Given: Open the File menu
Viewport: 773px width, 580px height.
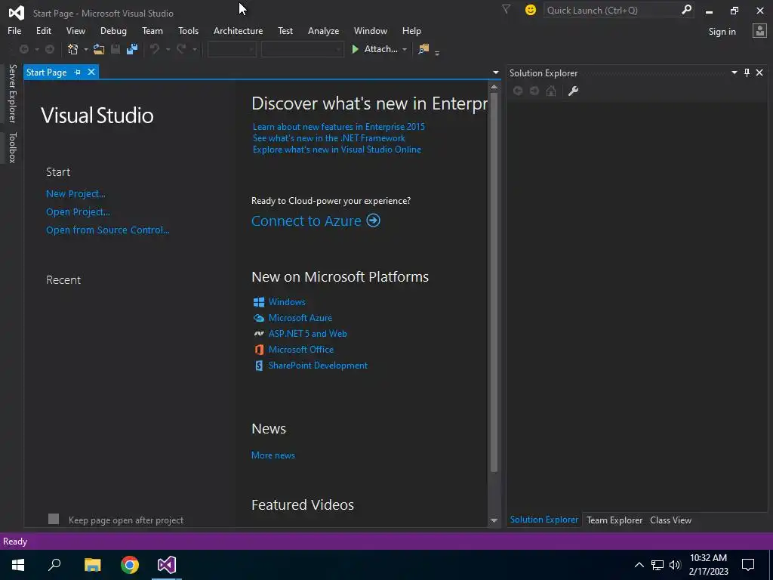Looking at the screenshot, I should (x=14, y=30).
